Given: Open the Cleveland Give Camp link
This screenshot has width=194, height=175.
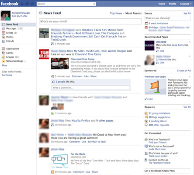Looking at the screenshot, I should point(83,59).
